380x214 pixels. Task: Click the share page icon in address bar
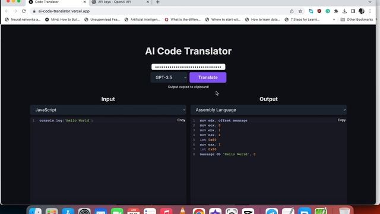(292, 11)
